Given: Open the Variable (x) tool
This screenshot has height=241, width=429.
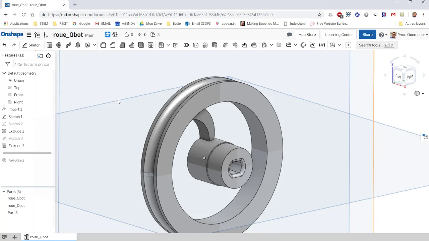Looking at the screenshot, I should (322, 45).
